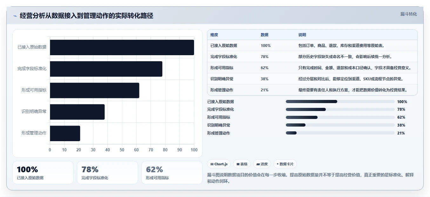Open the 62% 形成可用指标 stat card

[172, 173]
